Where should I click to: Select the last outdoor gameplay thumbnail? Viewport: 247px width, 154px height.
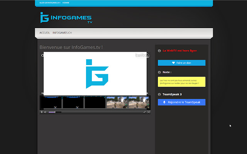(139, 102)
